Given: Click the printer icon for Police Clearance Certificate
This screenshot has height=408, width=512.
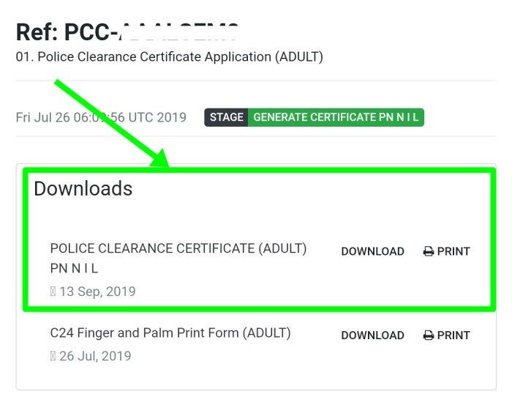Looking at the screenshot, I should pyautogui.click(x=429, y=251).
